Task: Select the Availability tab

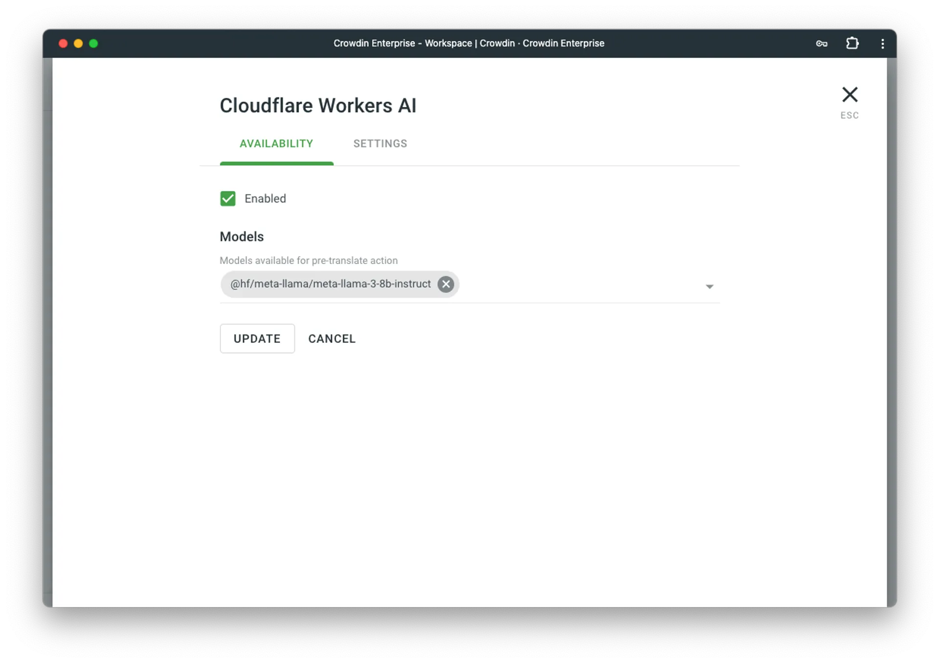Action: tap(276, 144)
